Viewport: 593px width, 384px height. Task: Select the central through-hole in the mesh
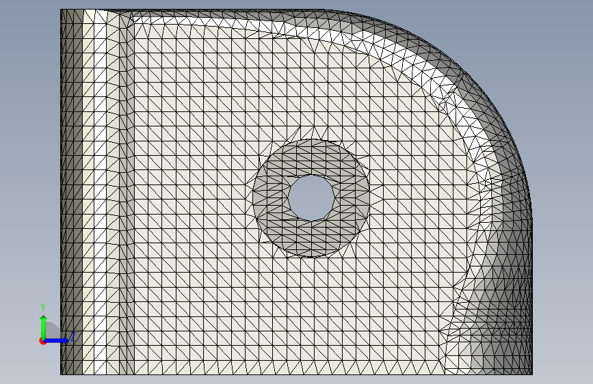311,197
